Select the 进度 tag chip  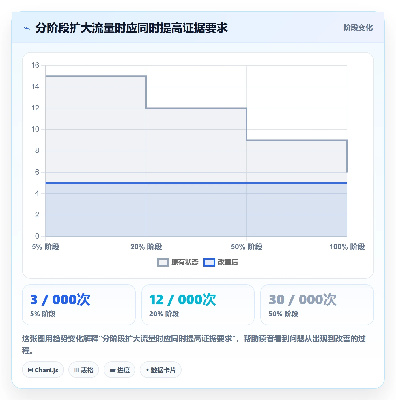[119, 370]
